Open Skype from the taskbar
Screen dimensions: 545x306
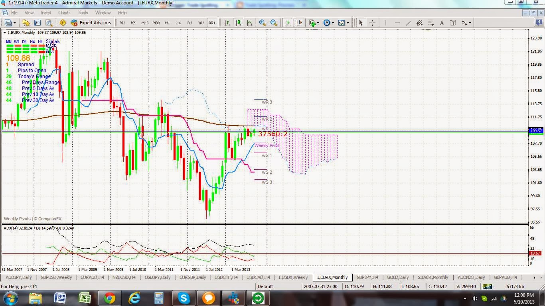click(x=184, y=298)
